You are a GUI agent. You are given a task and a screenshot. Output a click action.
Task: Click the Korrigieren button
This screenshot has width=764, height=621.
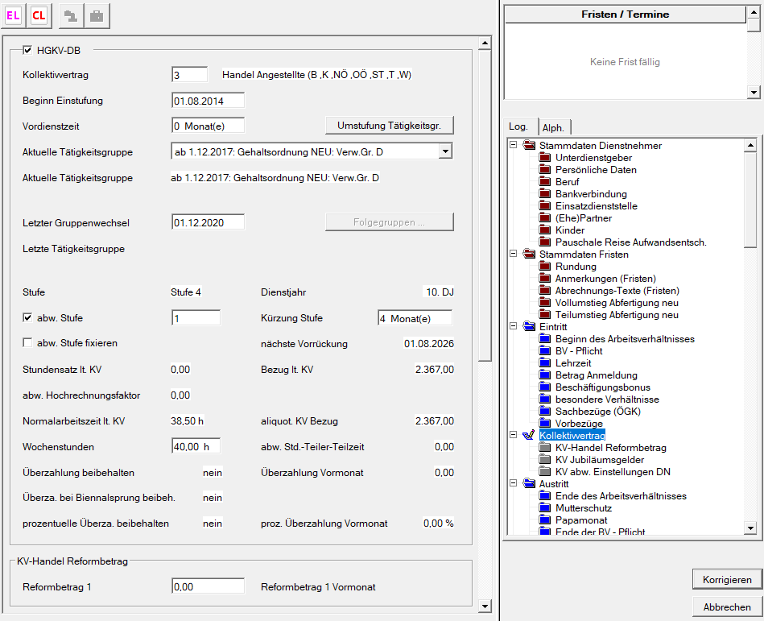pyautogui.click(x=727, y=579)
